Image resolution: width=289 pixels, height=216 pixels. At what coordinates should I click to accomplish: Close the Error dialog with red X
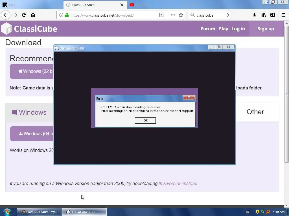[189, 97]
